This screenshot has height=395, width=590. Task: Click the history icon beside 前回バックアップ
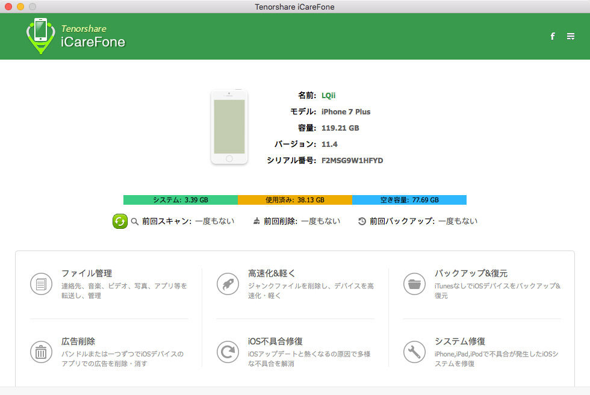[x=362, y=221]
